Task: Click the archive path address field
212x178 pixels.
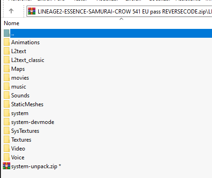Action: 119,11
